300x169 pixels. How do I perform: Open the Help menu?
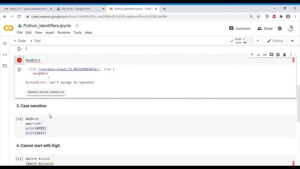pyautogui.click(x=89, y=32)
